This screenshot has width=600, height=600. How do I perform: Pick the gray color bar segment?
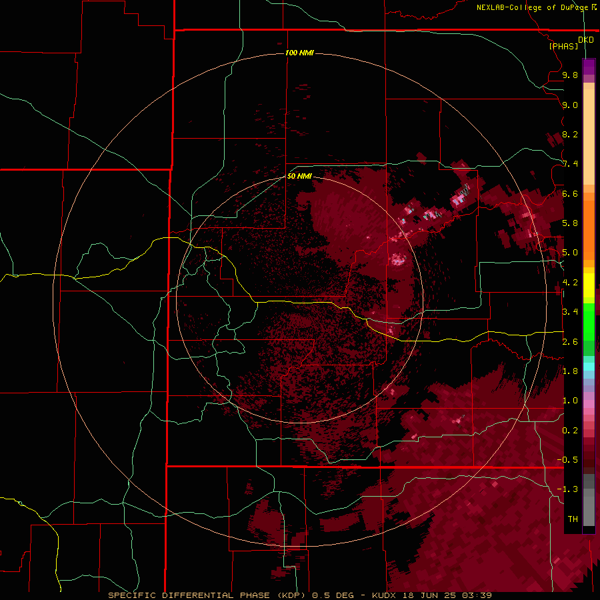pos(589,501)
